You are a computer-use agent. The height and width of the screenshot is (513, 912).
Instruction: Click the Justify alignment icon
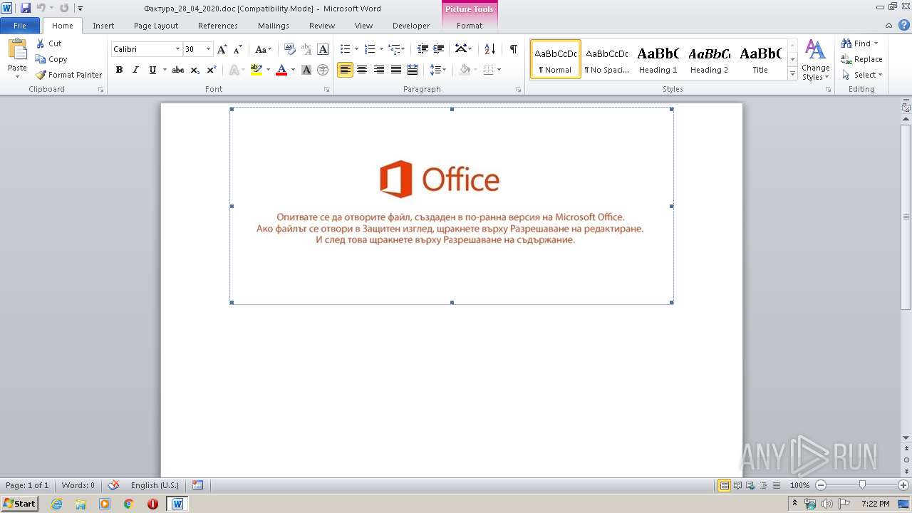(x=395, y=70)
